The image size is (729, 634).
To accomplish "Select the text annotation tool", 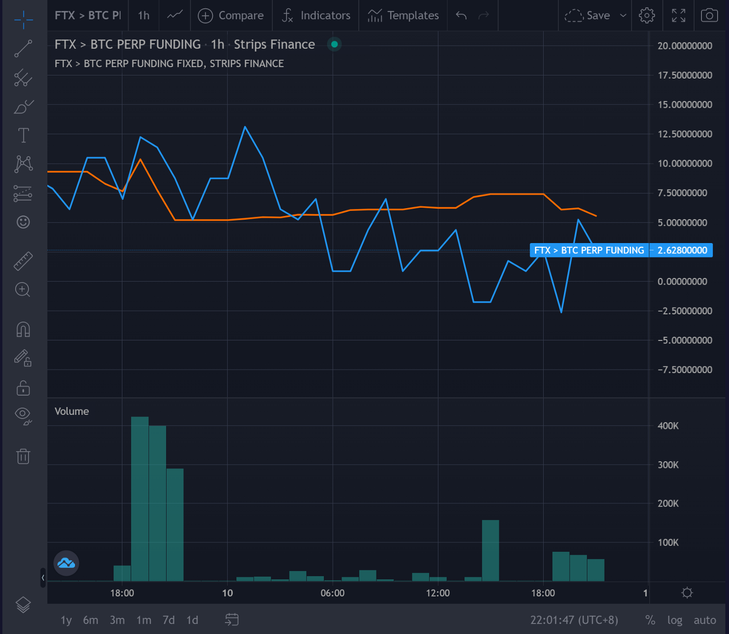I will (x=23, y=135).
